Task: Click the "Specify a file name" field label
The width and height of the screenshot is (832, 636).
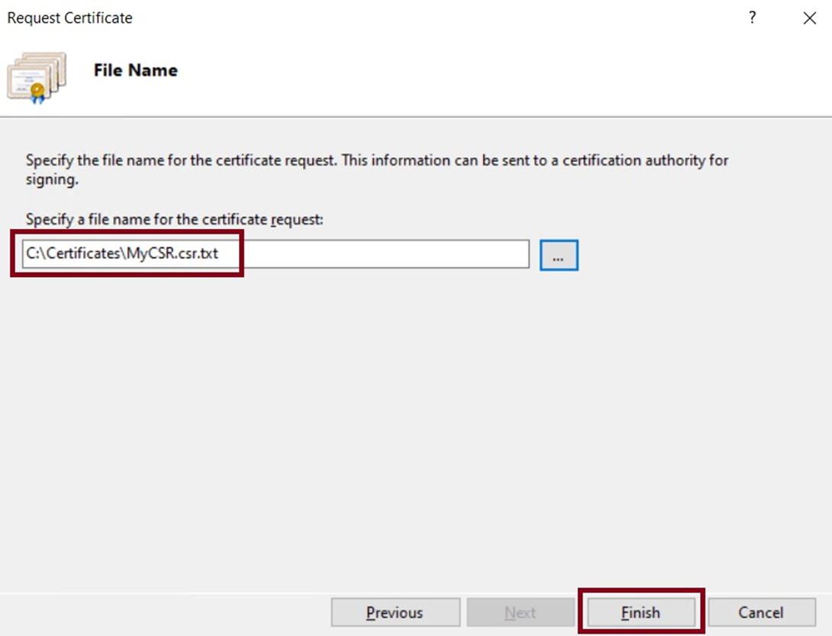Action: point(175,220)
